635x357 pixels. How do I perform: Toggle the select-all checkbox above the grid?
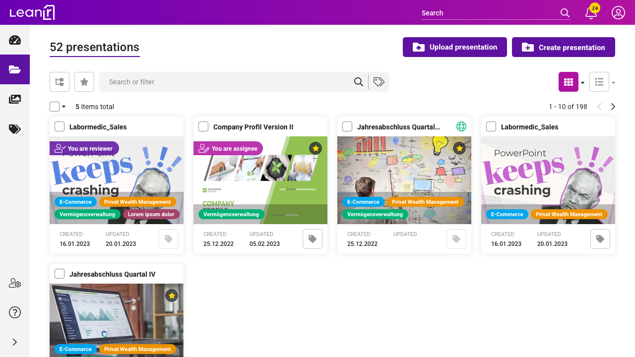54,106
